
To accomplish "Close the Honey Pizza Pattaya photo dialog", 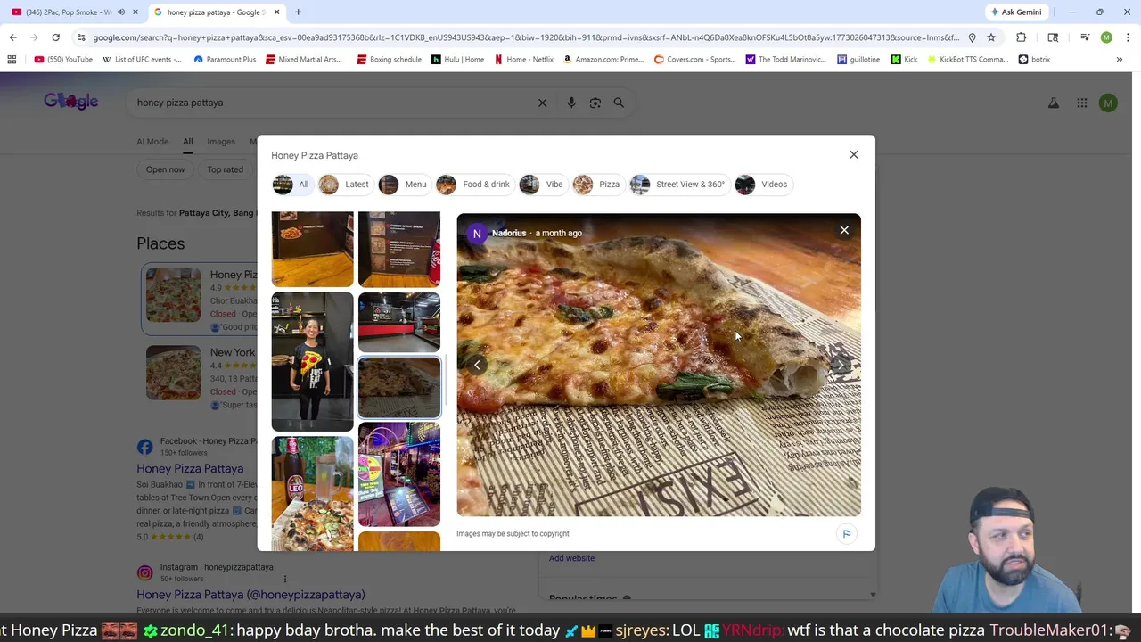I will (x=853, y=154).
